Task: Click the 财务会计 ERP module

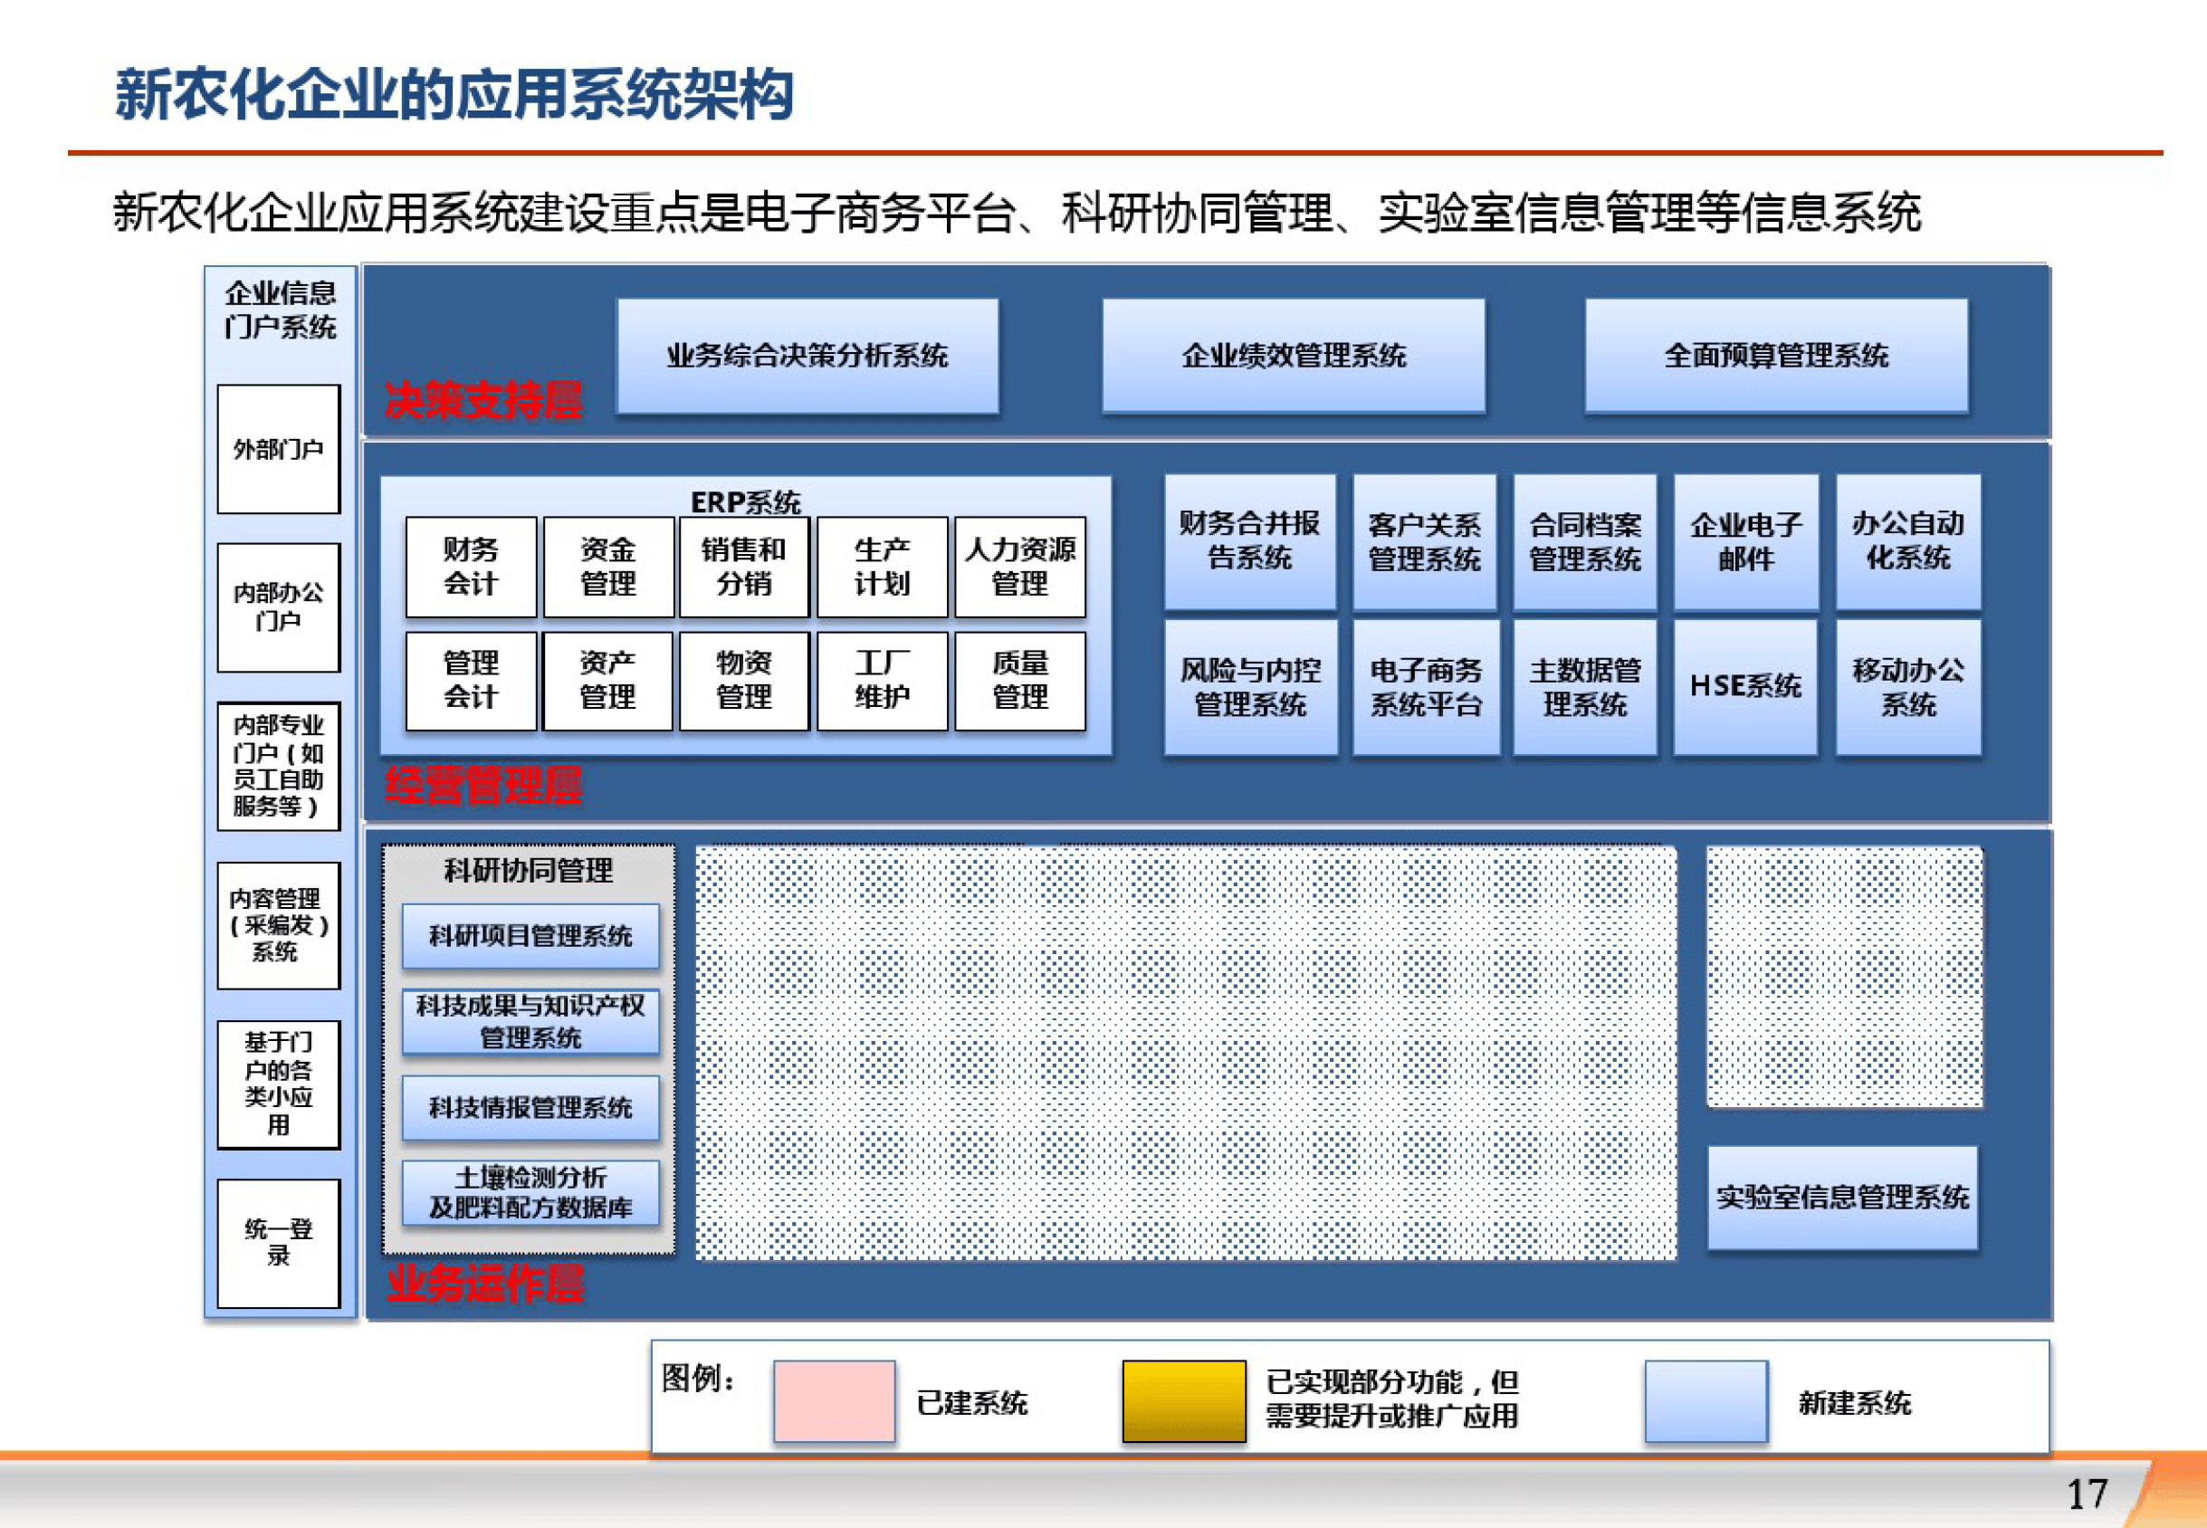Action: coord(470,567)
